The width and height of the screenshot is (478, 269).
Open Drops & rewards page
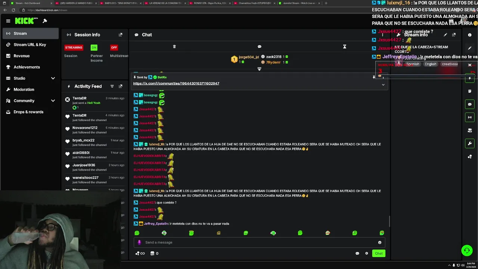(x=31, y=112)
